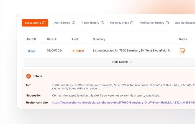195x124 pixels.
Task: Select alert ID badge 25123
Action: click(x=31, y=51)
